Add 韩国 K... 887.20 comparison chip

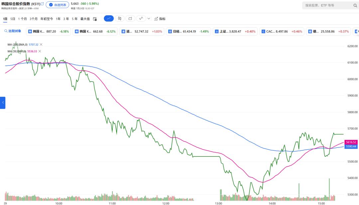pos(49,31)
